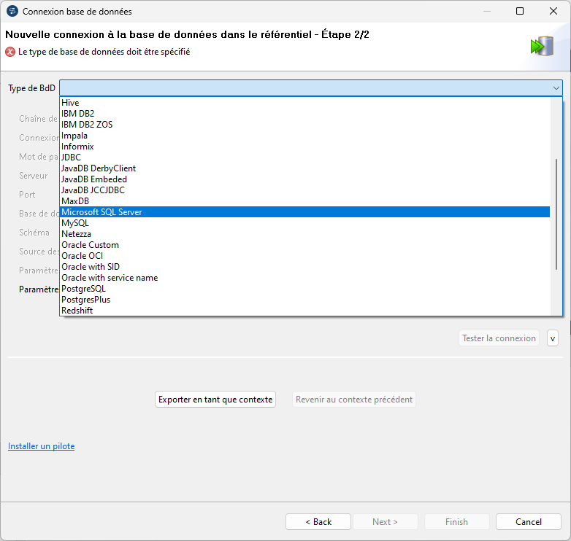
Task: Select IBM DB2 ZOS option
Action: (x=304, y=125)
